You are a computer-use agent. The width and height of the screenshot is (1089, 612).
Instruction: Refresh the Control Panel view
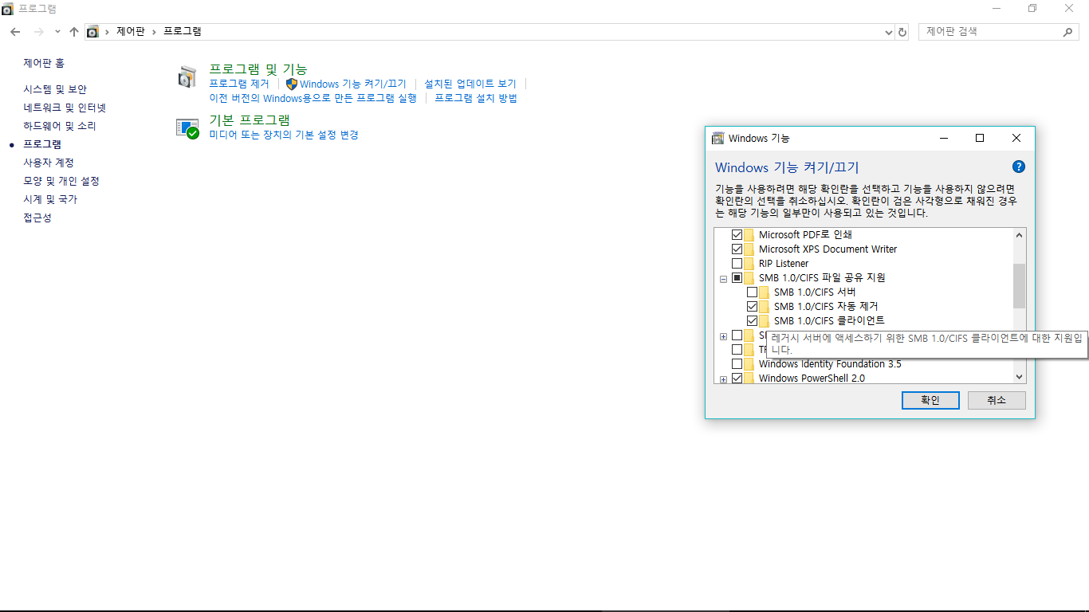[902, 32]
